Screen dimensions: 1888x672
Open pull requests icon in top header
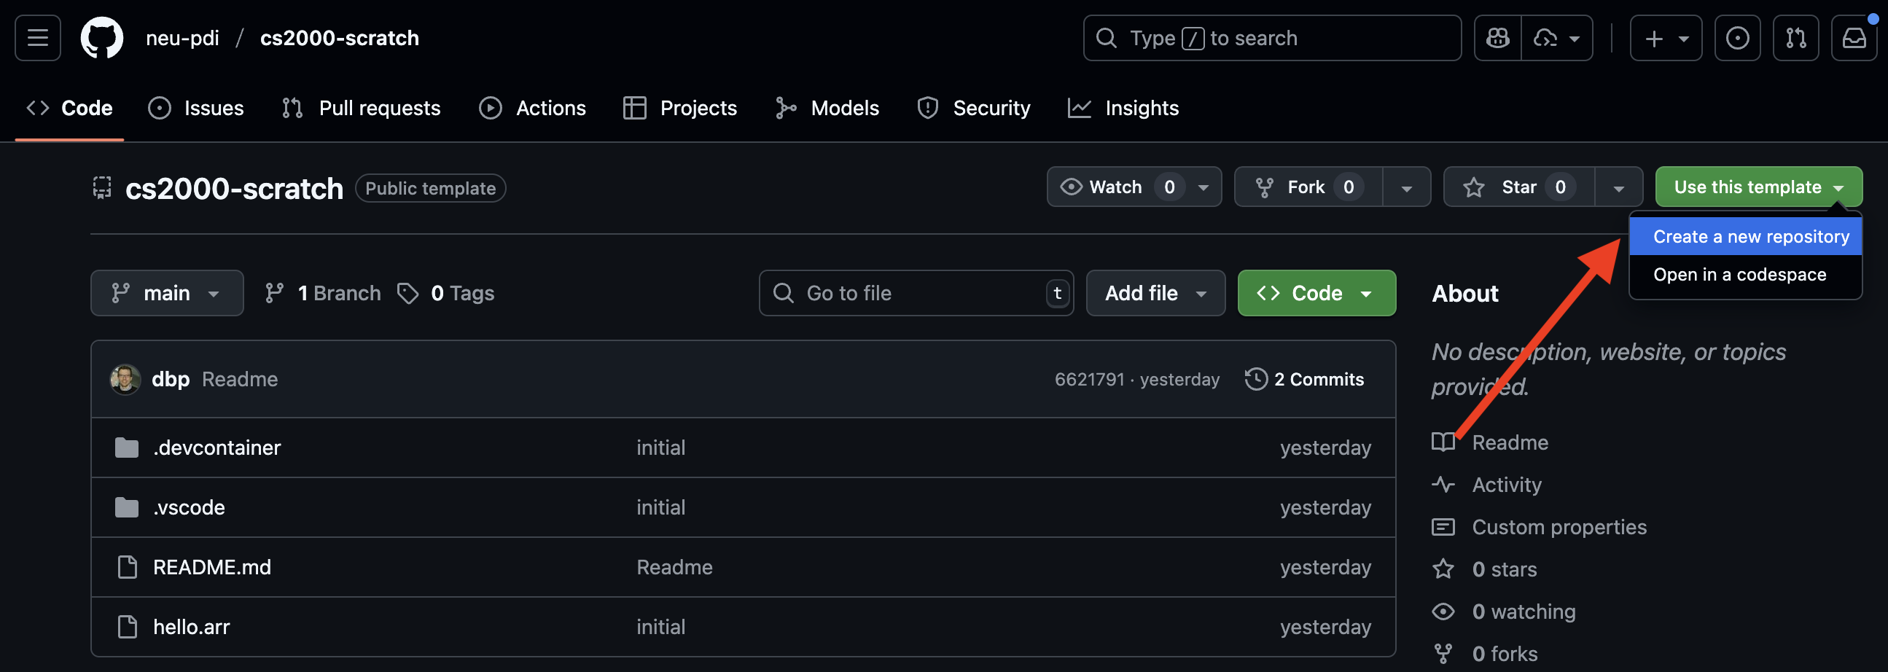pos(1795,38)
